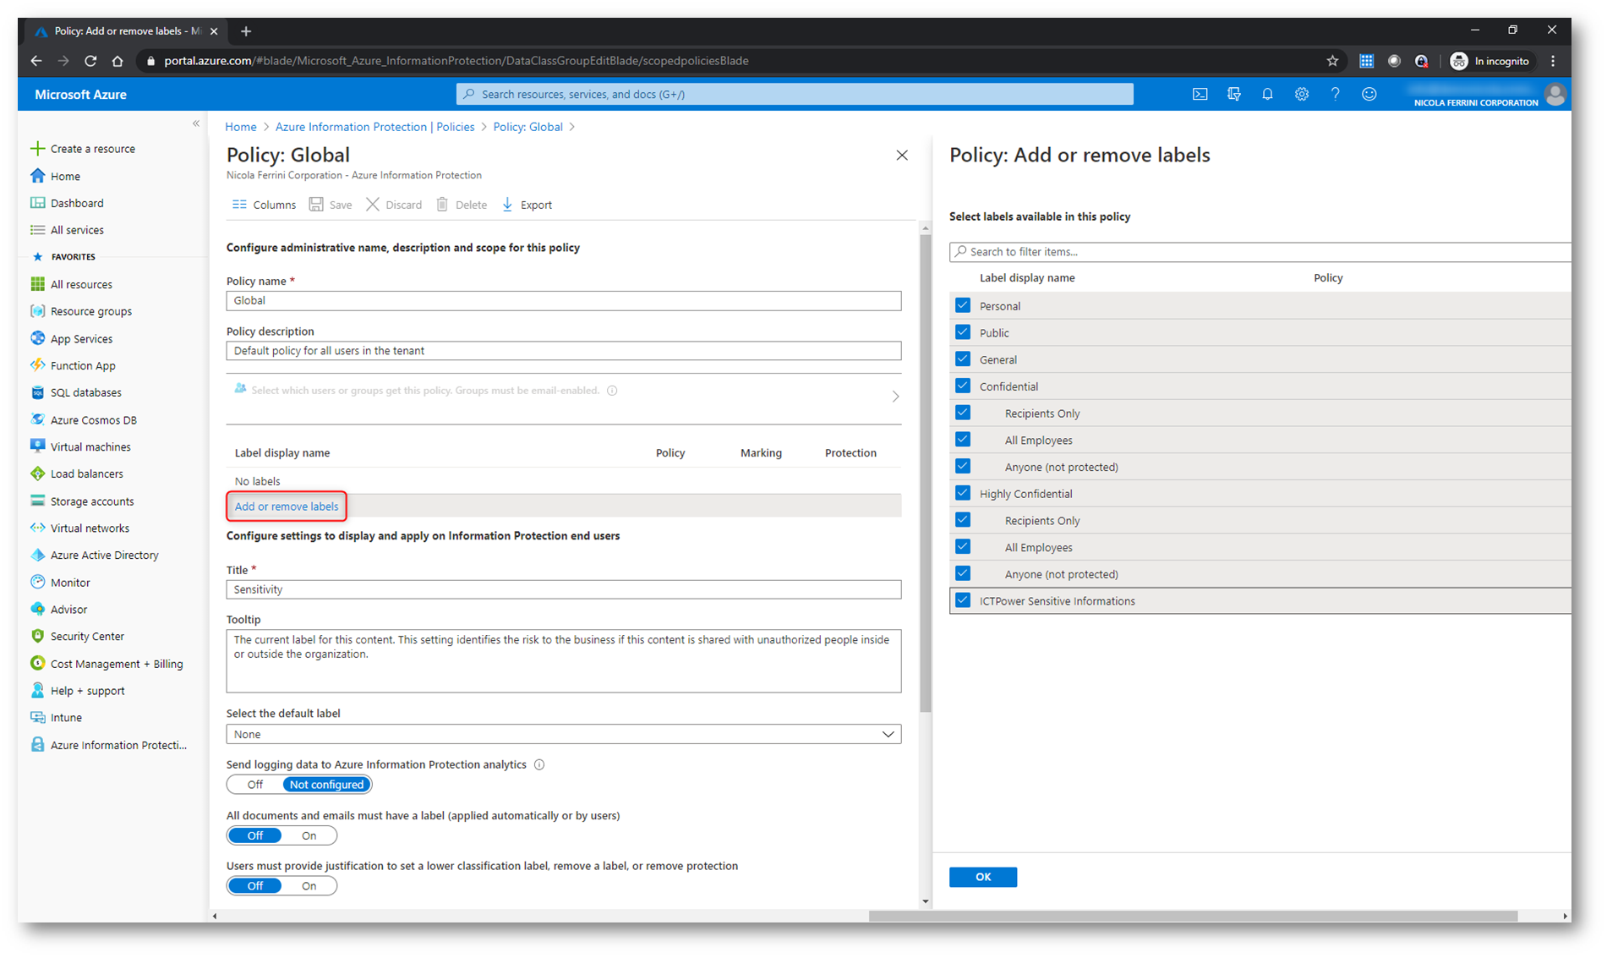Click the Policy description input field
This screenshot has height=958, width=1607.
click(563, 350)
